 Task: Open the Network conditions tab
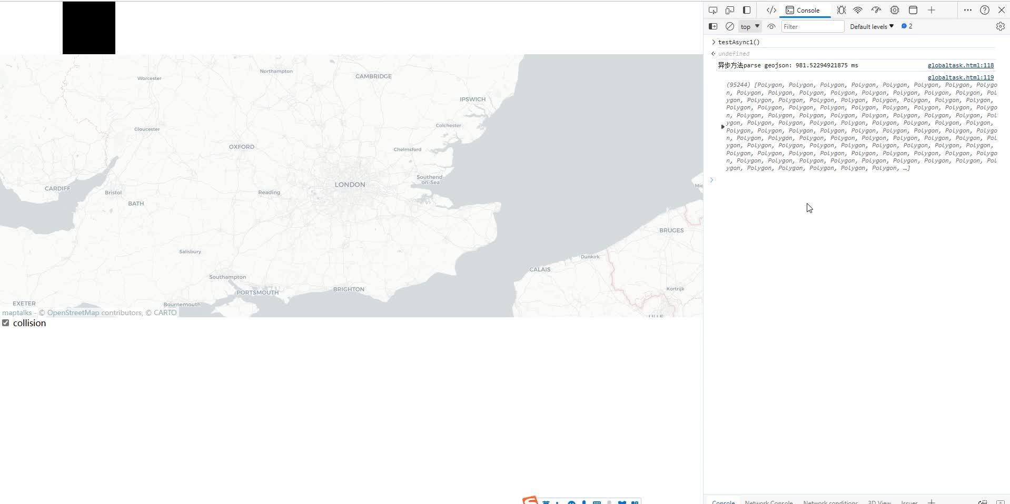pos(830,501)
